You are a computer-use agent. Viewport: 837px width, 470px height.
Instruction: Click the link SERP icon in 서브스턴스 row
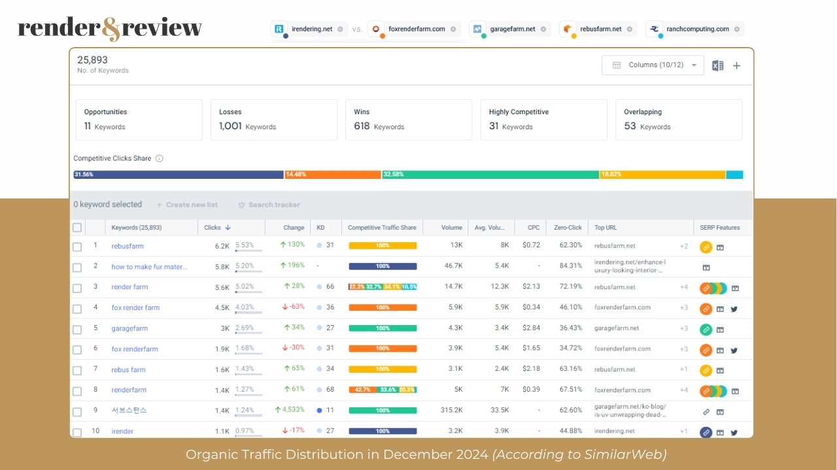(706, 411)
